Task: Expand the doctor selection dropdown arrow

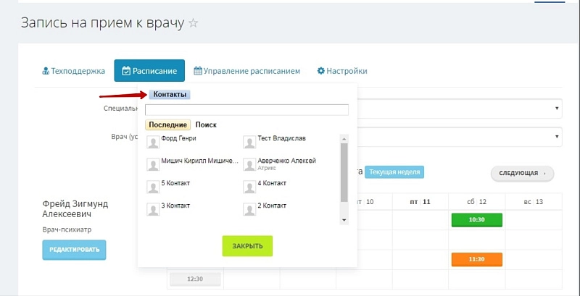Action: [x=557, y=136]
